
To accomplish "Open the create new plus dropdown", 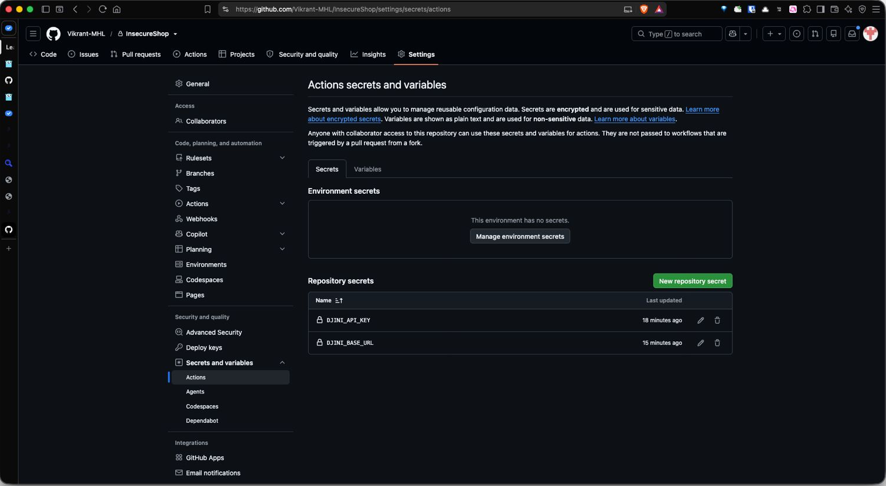I will (774, 34).
